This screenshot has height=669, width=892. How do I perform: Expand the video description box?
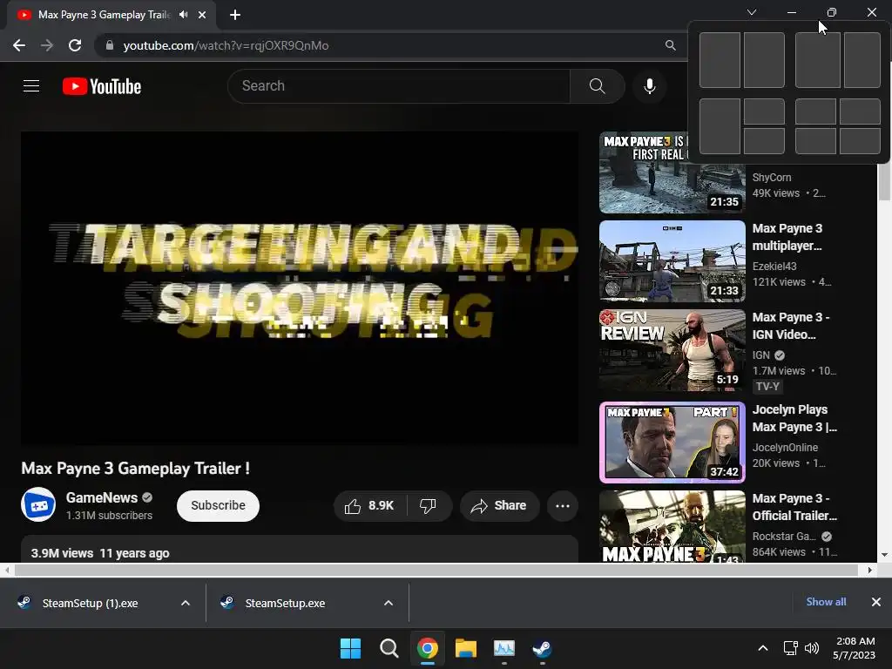(300, 550)
